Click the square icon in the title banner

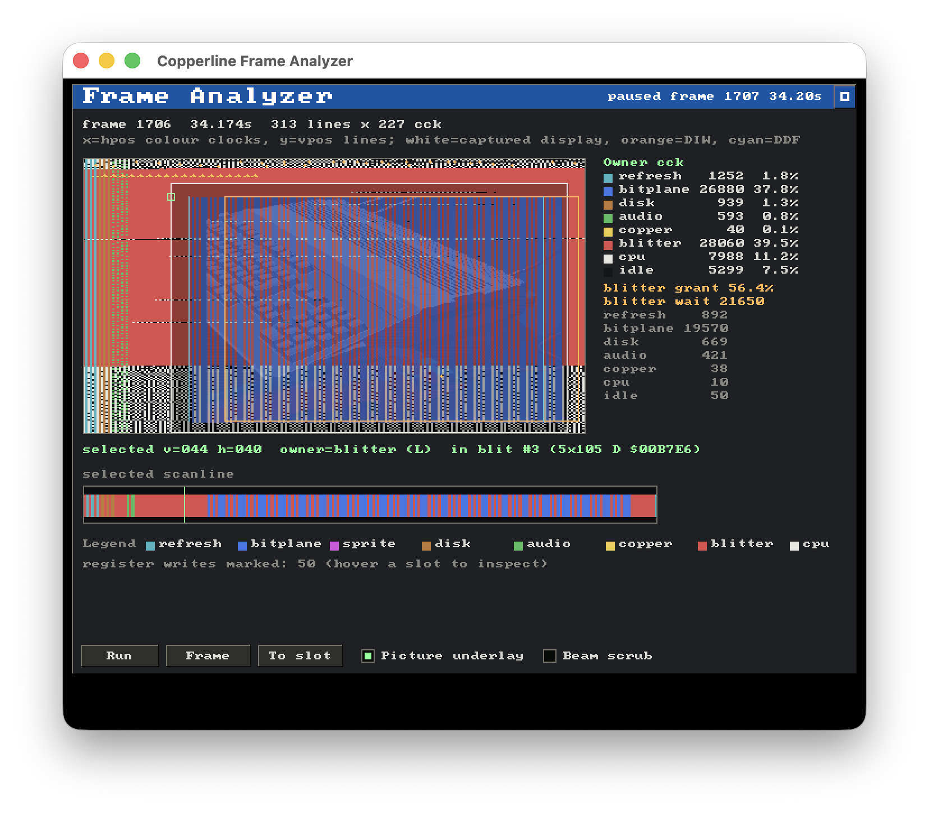(844, 96)
